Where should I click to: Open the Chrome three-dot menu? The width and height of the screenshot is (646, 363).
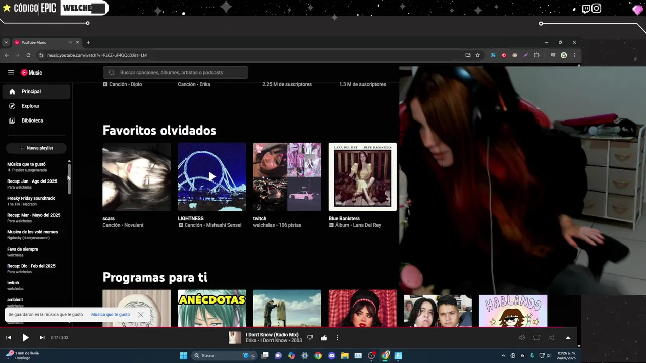[x=574, y=55]
